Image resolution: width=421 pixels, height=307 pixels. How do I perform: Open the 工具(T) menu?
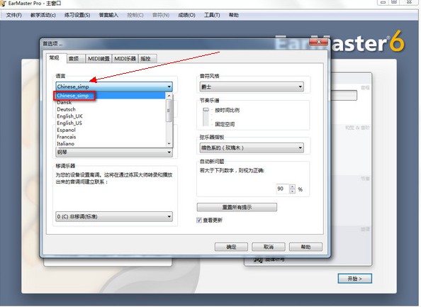click(212, 15)
